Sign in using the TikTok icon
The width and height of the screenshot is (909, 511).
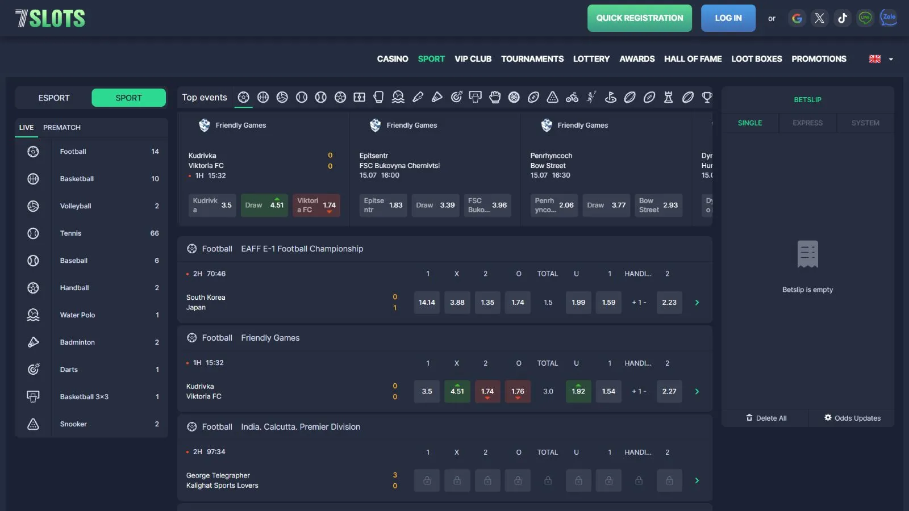[x=842, y=18]
